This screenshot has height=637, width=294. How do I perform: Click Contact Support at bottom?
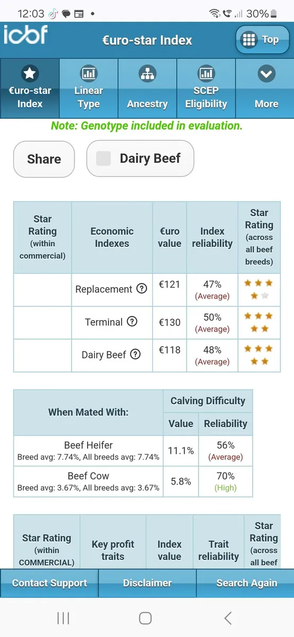click(x=49, y=583)
